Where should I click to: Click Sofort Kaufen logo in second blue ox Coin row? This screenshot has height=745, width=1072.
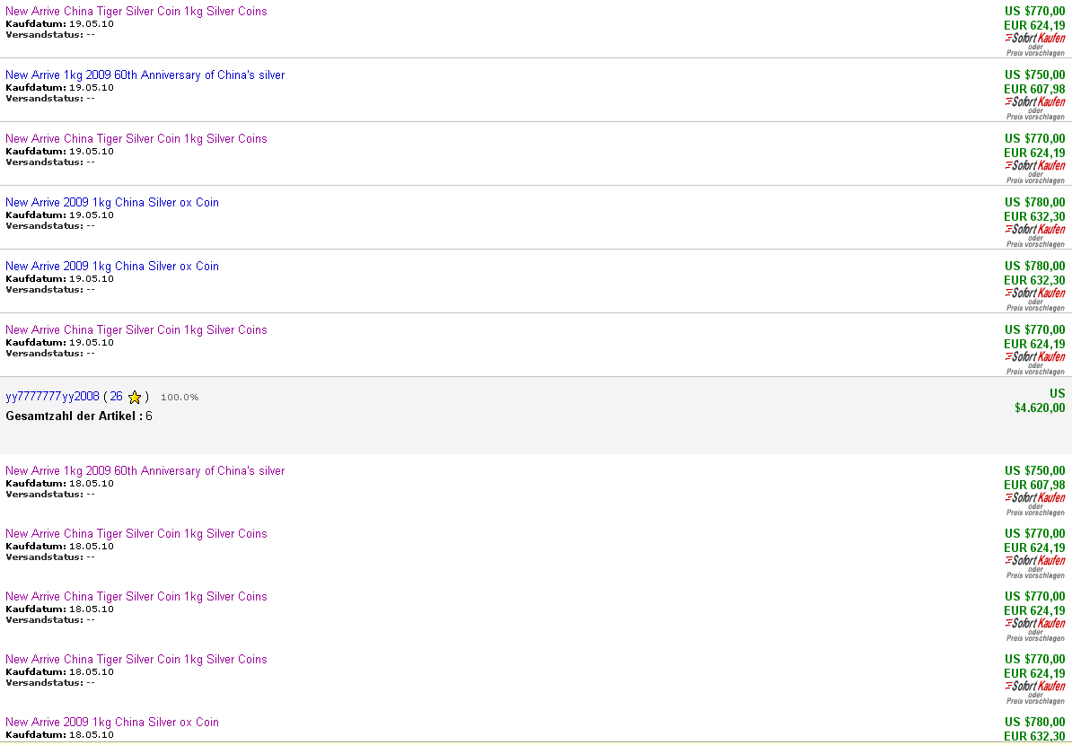(x=1035, y=293)
